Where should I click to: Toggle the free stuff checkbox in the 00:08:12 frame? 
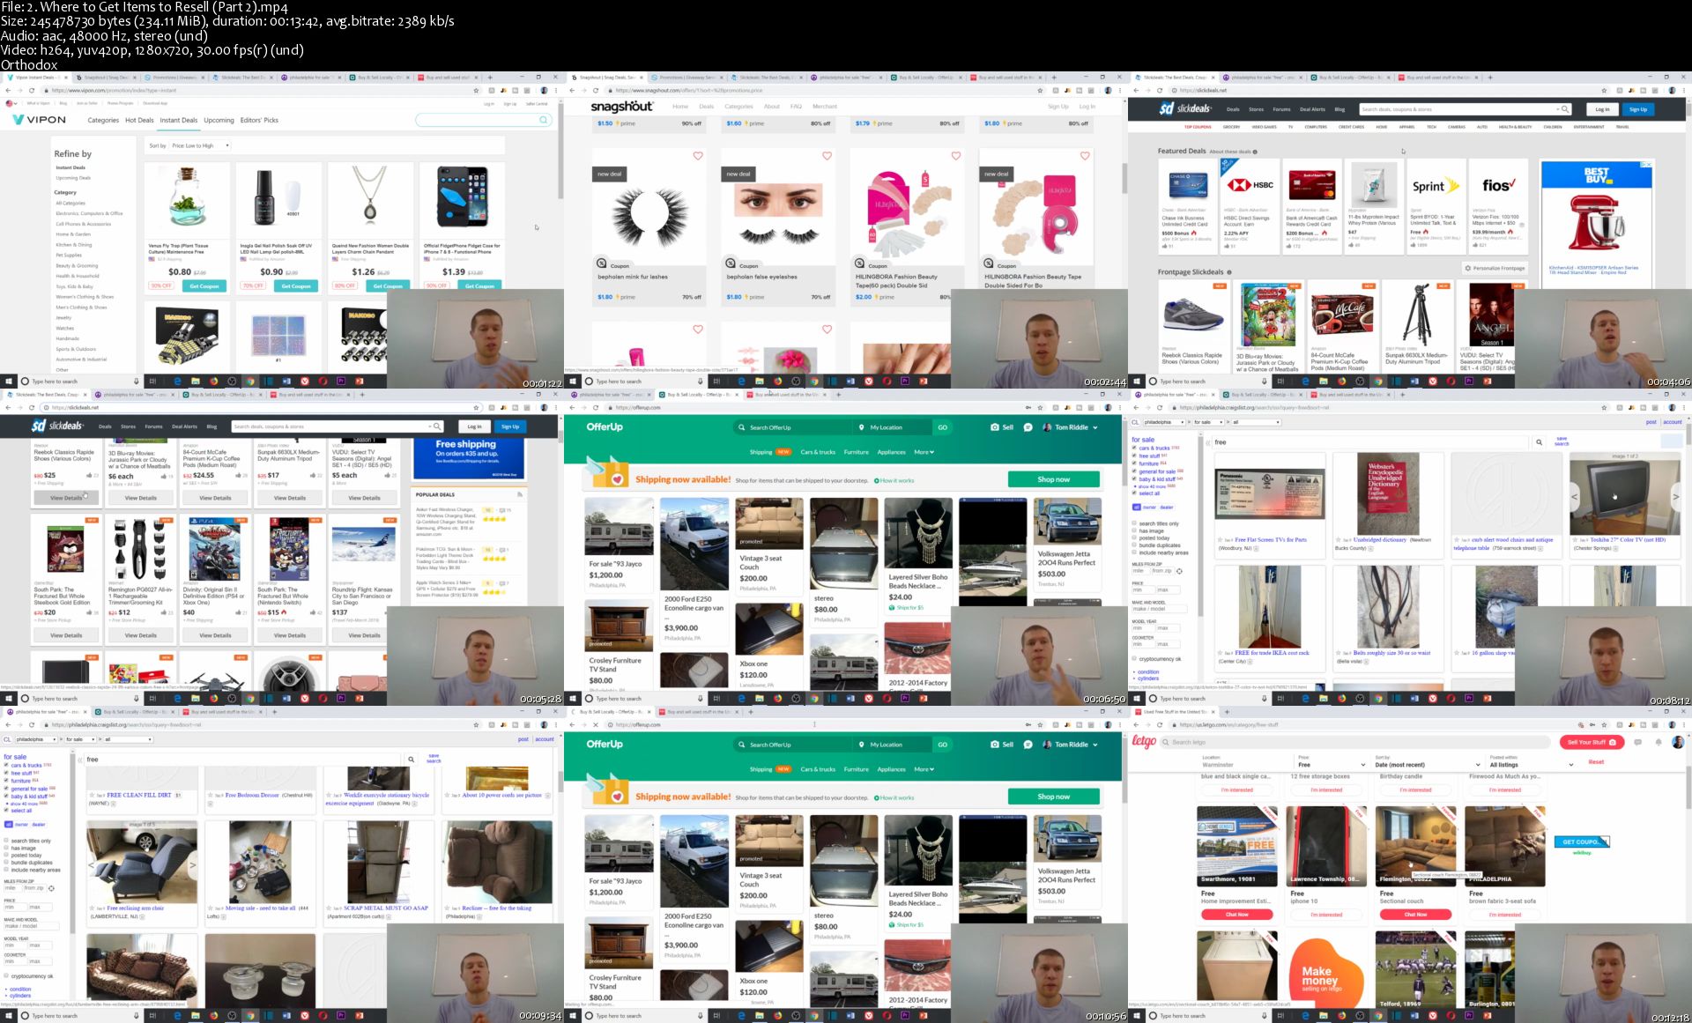1134,456
